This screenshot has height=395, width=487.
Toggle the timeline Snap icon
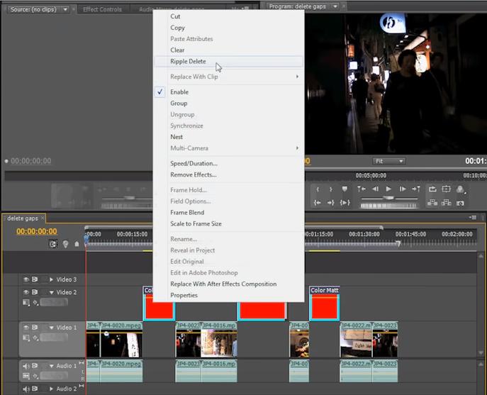tap(53, 244)
